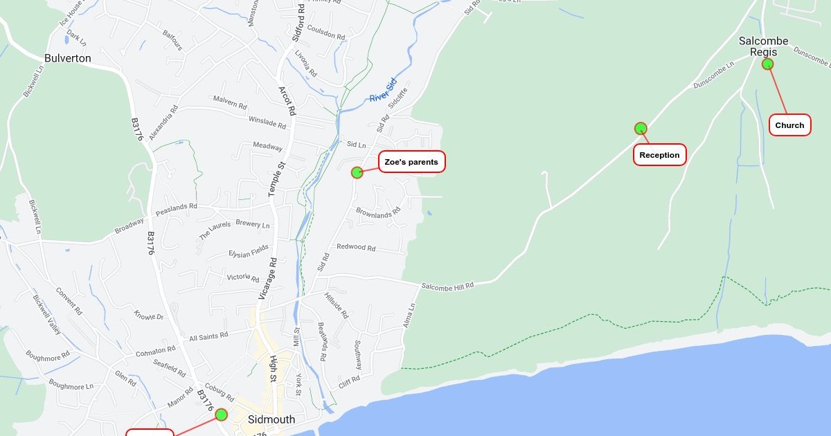Select the Church callout label
The image size is (831, 436).
pos(789,125)
